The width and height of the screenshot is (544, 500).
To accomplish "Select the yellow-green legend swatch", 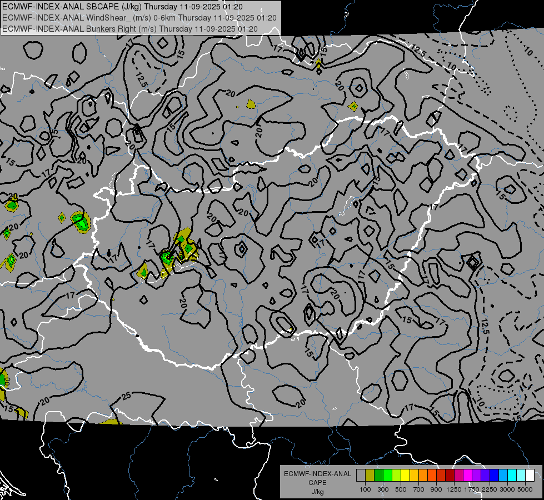I will click(x=396, y=475).
